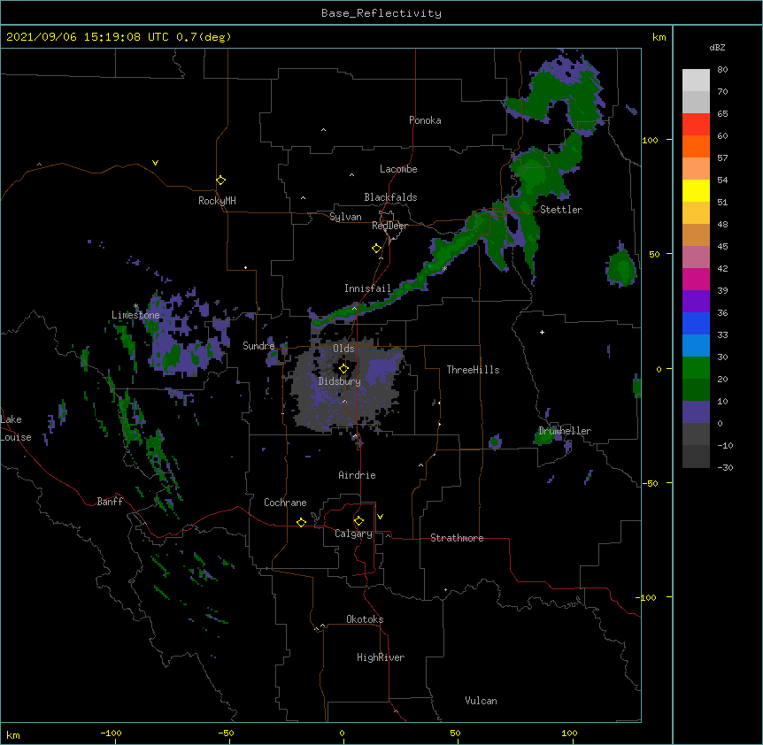Click the yellow V marker east of Calgary
763x745 pixels.
click(x=380, y=517)
